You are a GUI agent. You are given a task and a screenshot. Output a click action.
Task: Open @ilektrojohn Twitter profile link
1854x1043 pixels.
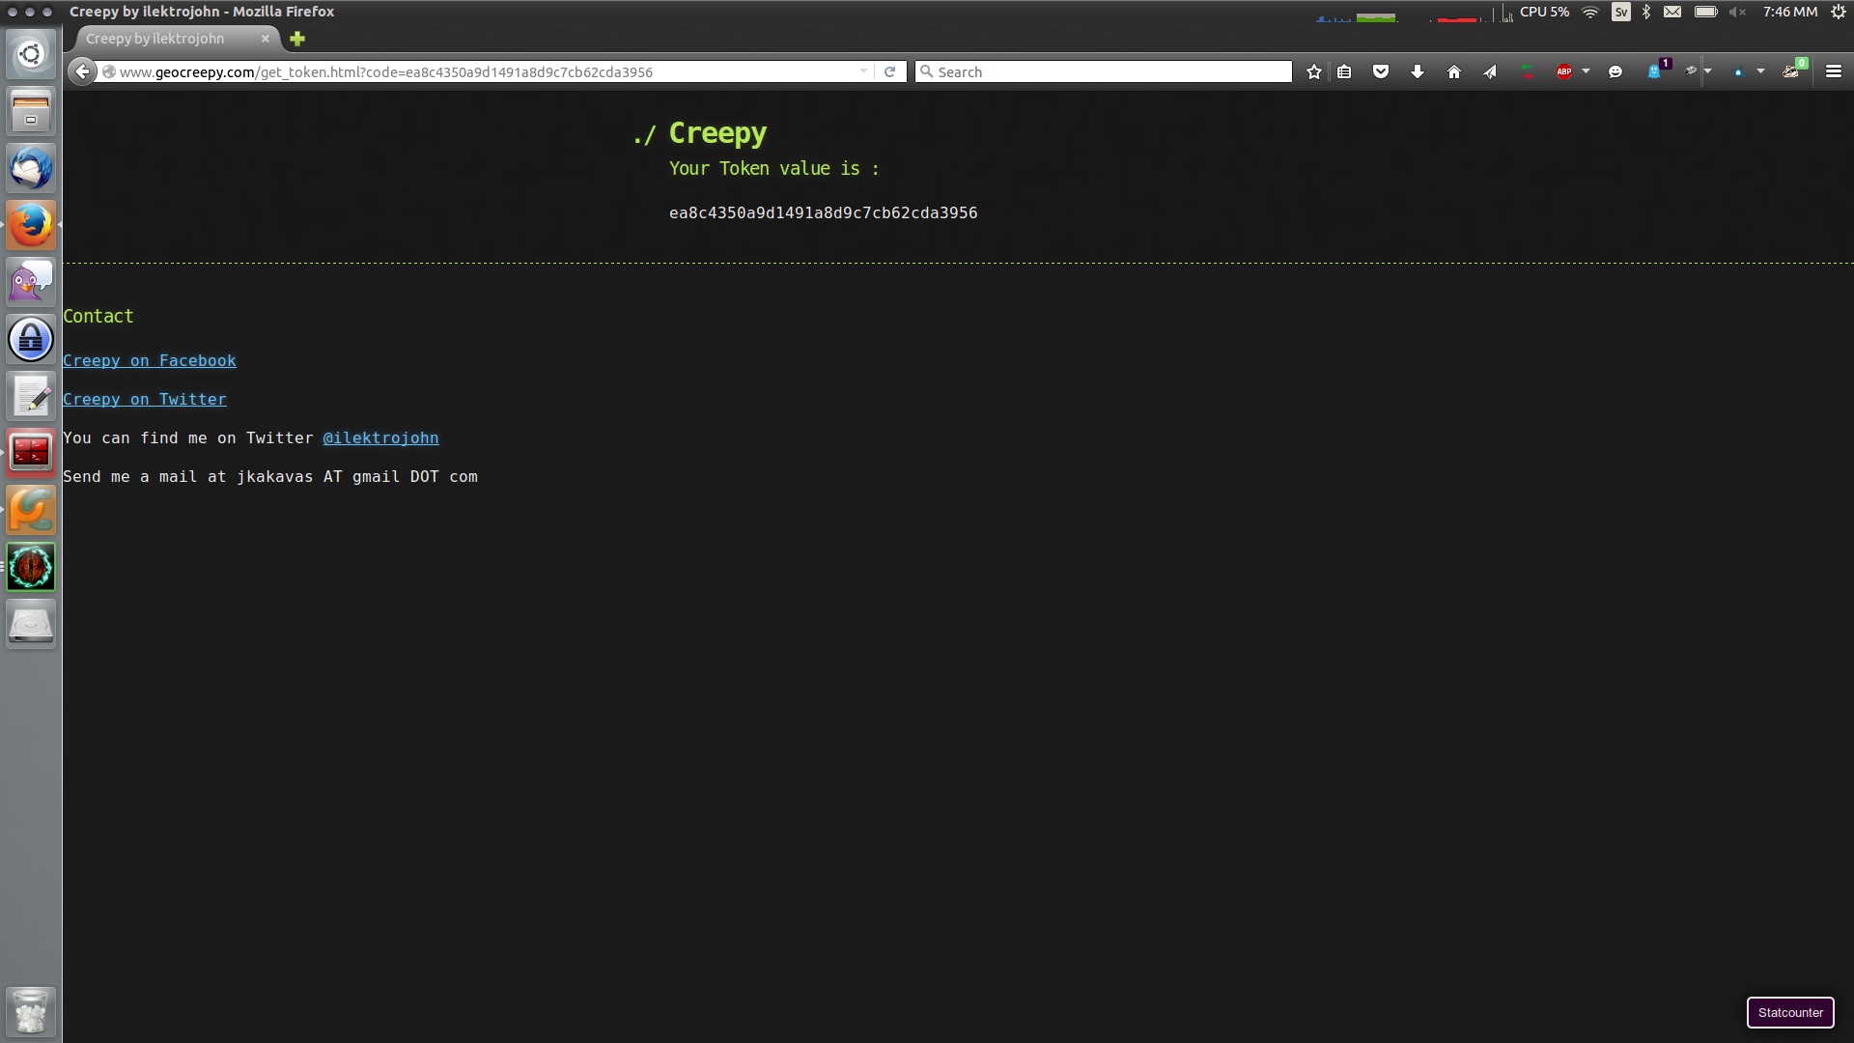[380, 437]
